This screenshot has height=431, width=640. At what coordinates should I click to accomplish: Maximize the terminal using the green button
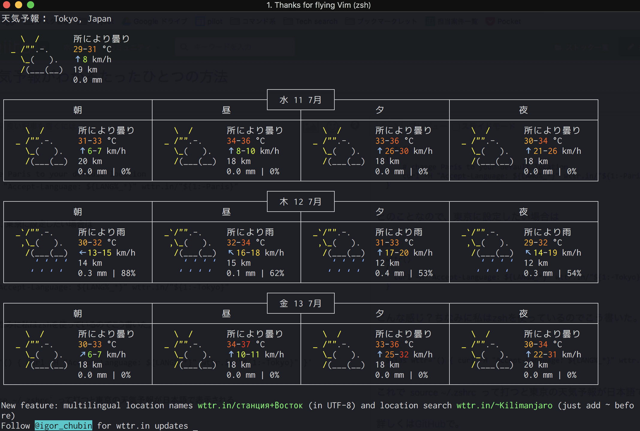pyautogui.click(x=31, y=5)
